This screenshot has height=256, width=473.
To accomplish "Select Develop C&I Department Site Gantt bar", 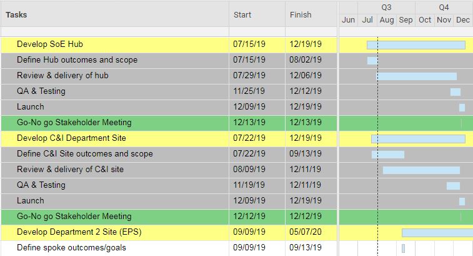I will tap(418, 139).
